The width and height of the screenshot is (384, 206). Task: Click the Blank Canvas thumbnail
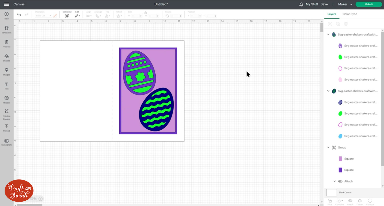[332, 192]
